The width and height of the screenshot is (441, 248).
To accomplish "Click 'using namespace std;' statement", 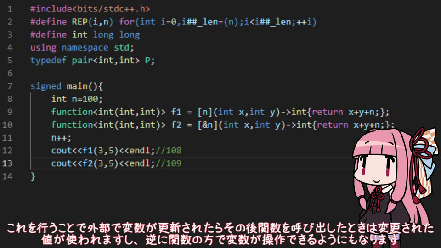I will pos(82,47).
